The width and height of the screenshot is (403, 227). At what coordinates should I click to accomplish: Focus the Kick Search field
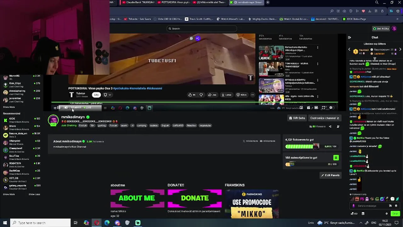coord(202,29)
